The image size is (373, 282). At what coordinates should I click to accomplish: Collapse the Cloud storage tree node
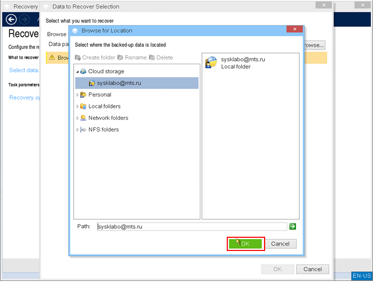(77, 72)
